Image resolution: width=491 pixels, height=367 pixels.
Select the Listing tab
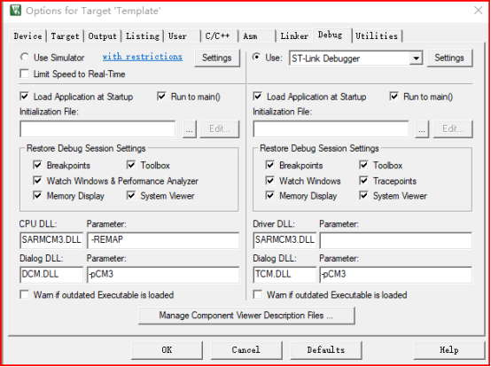tap(143, 36)
